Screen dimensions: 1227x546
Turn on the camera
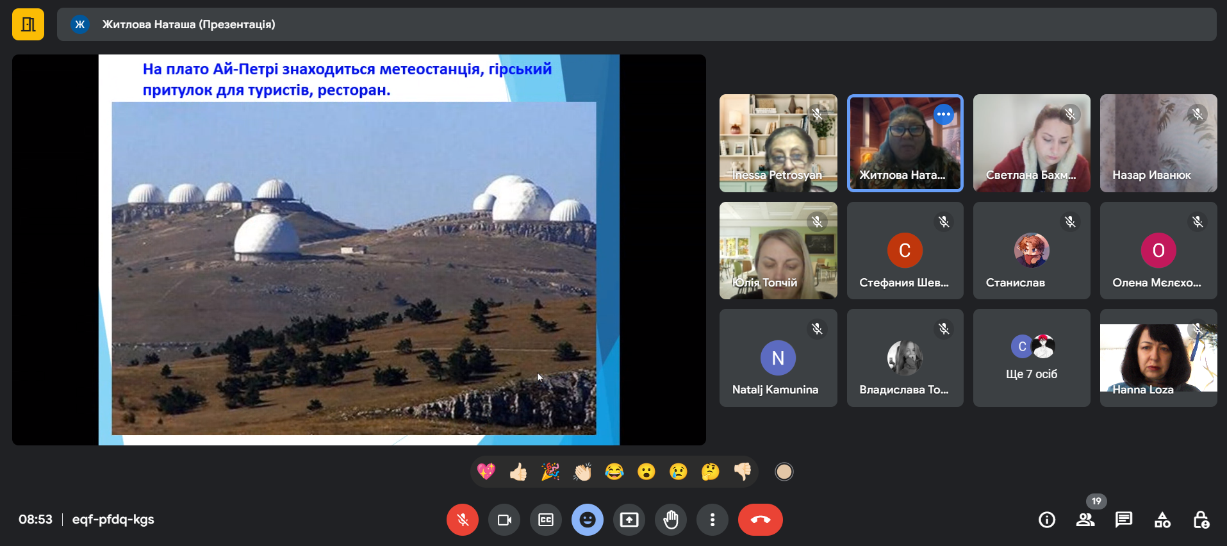coord(504,520)
